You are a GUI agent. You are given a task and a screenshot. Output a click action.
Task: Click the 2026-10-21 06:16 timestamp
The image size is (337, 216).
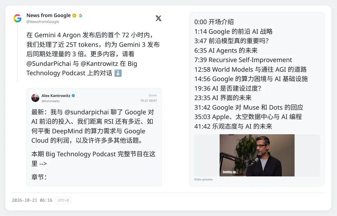point(32,200)
